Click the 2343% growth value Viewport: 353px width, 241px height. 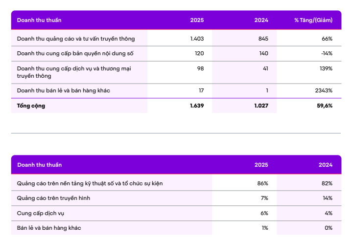(324, 90)
